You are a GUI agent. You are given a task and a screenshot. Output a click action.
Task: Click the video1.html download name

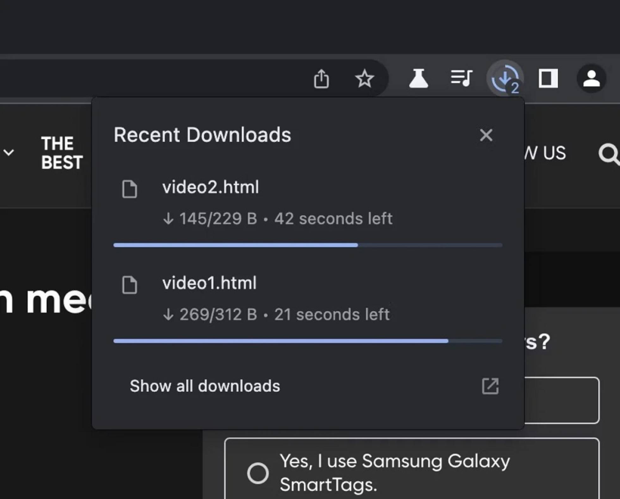209,283
